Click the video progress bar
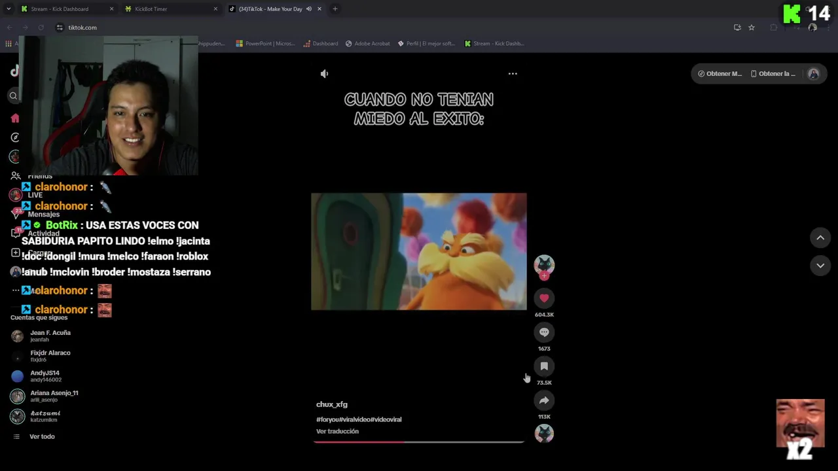Screen dimensions: 838x471 tap(419, 442)
